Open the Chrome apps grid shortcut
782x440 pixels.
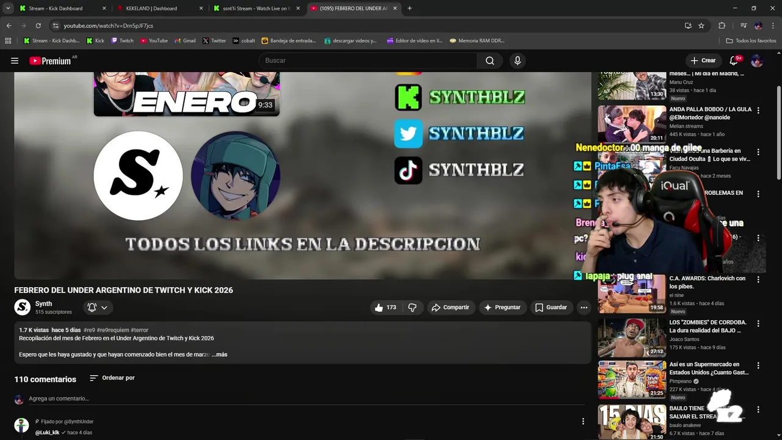click(8, 41)
